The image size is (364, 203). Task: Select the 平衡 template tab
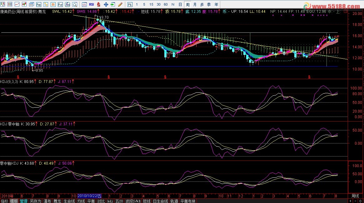click(x=91, y=201)
